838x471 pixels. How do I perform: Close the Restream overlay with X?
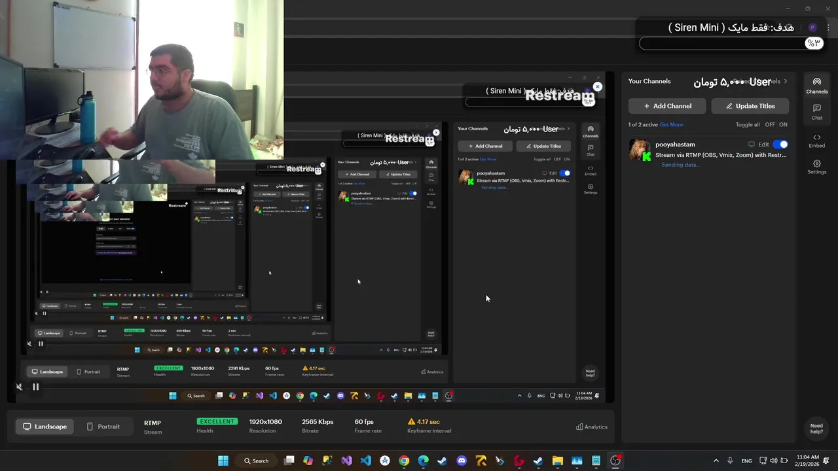point(597,86)
